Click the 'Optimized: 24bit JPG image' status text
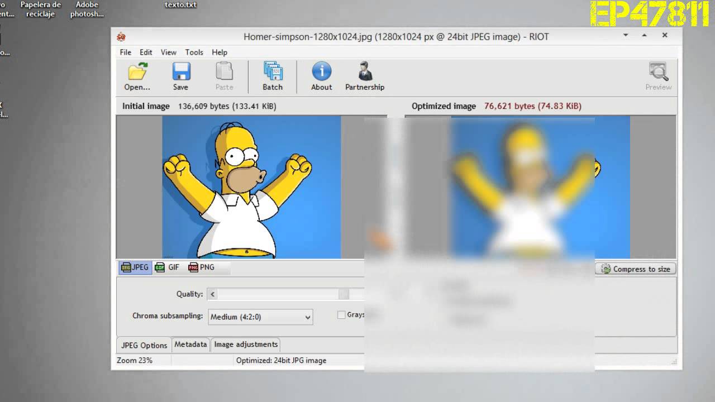Image resolution: width=715 pixels, height=402 pixels. click(x=281, y=361)
